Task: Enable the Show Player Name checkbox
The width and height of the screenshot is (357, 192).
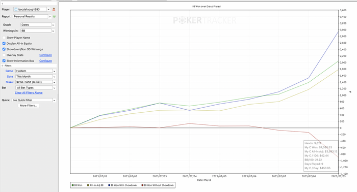Action: click(4, 38)
